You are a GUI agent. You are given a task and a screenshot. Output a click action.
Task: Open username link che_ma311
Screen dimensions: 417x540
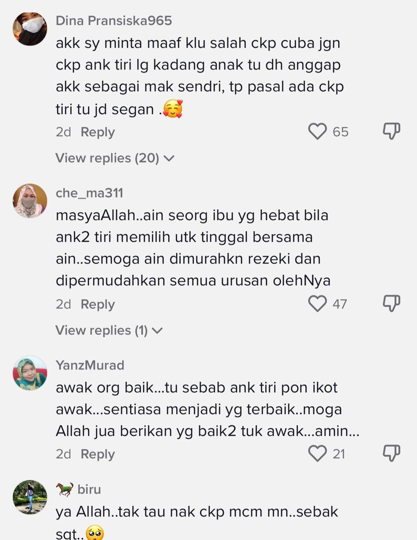point(89,193)
